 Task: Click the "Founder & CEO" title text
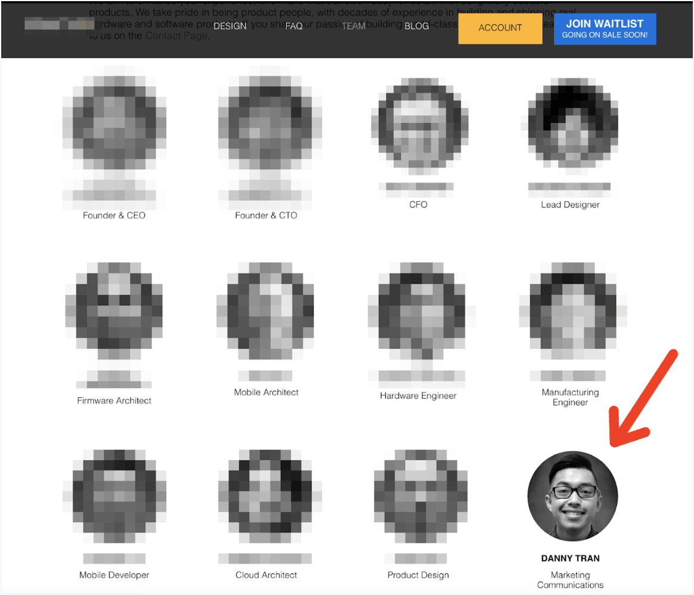pos(114,215)
